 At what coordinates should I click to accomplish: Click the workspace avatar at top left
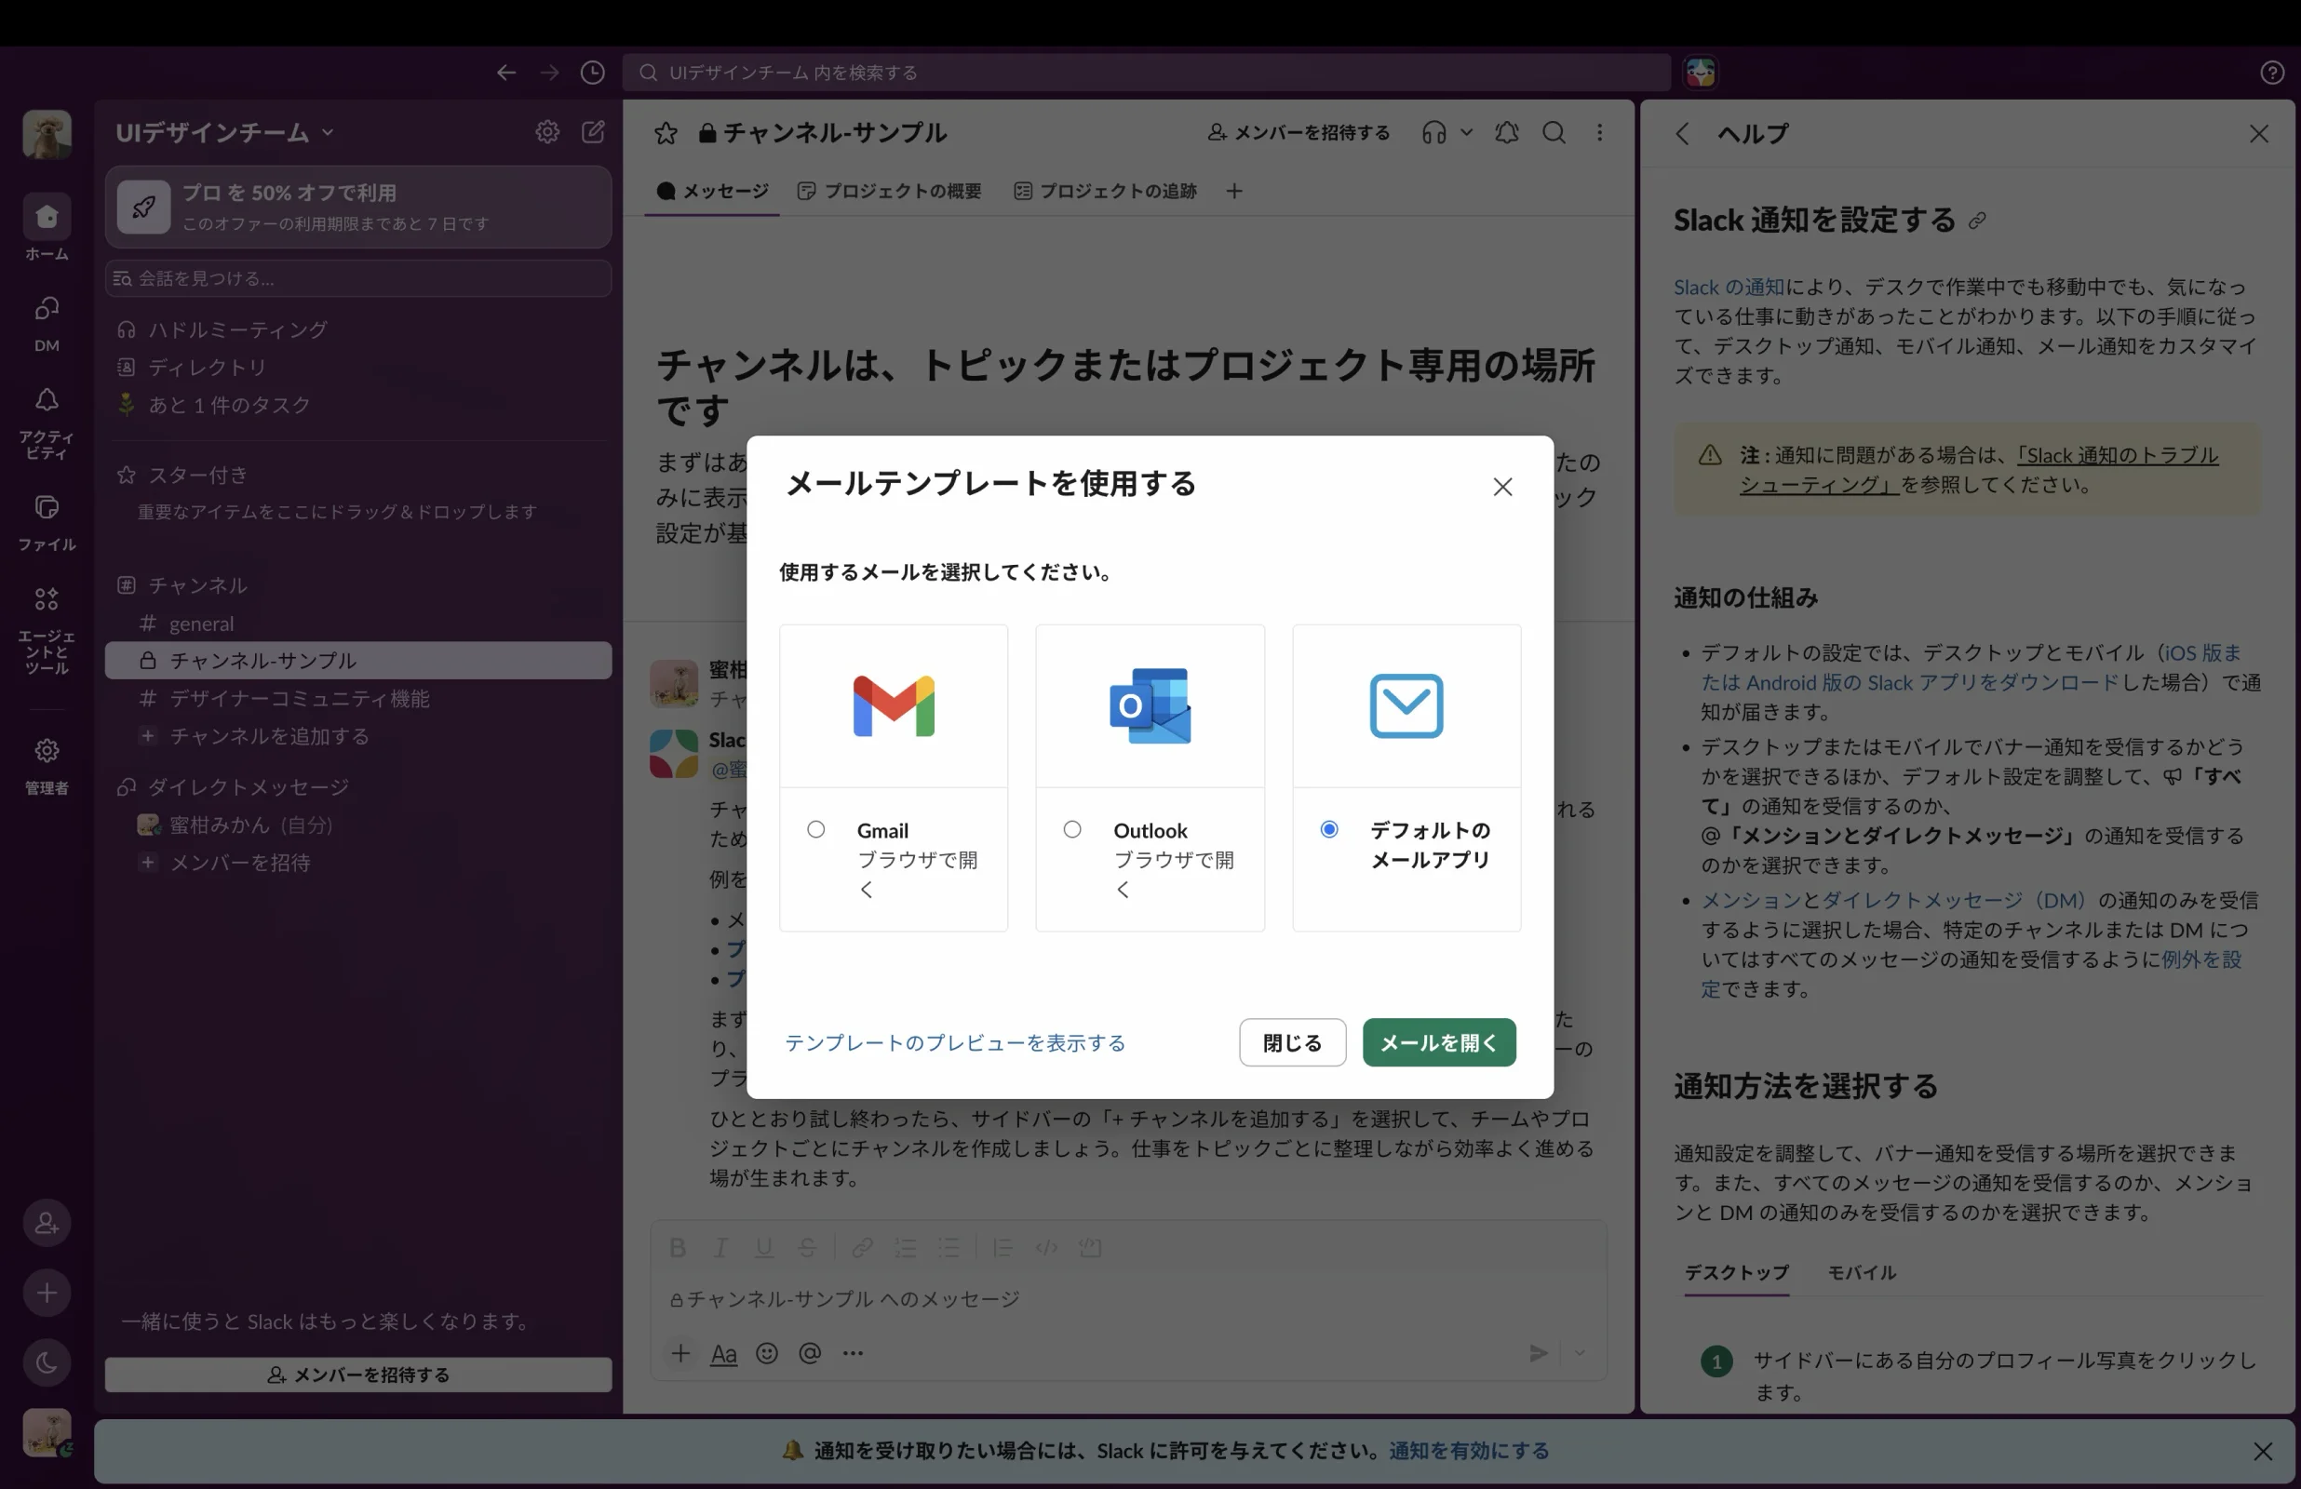coord(47,133)
